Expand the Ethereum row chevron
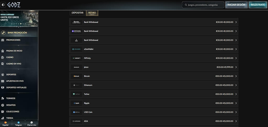 click(x=236, y=85)
